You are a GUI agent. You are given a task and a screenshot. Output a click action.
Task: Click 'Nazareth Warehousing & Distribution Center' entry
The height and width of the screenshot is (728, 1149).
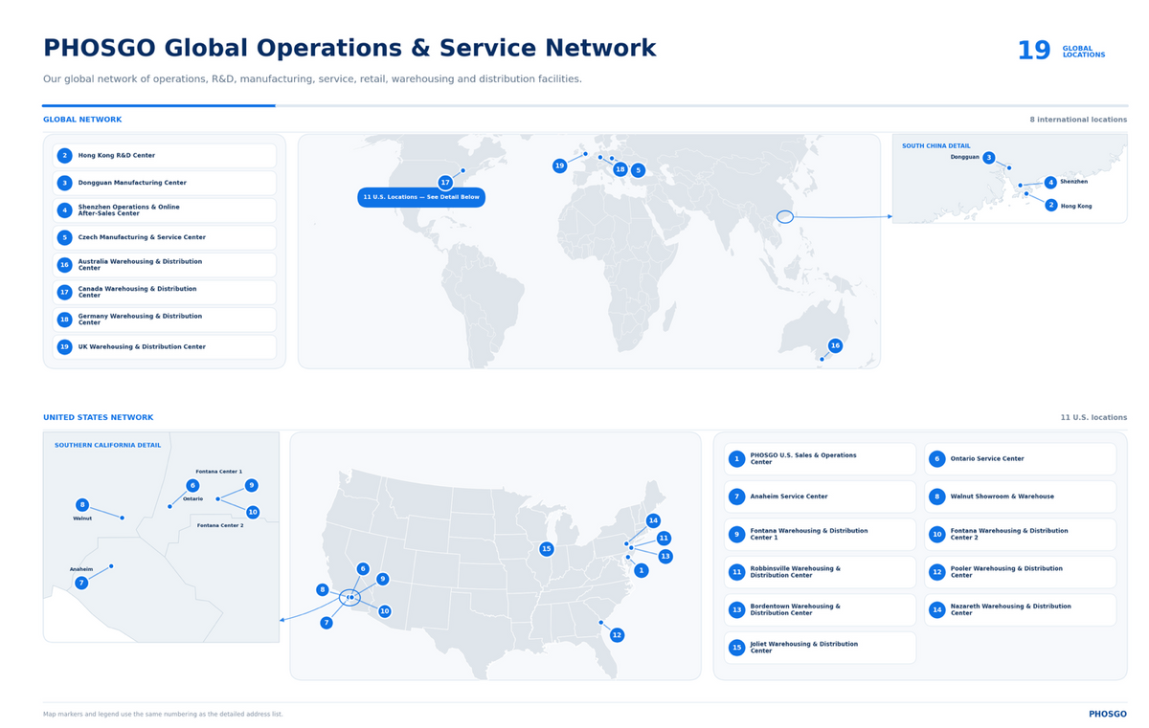tap(1021, 610)
